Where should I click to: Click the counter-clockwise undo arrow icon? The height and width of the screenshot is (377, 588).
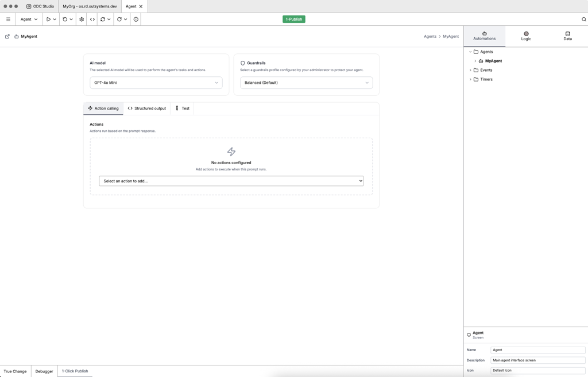[x=65, y=19]
